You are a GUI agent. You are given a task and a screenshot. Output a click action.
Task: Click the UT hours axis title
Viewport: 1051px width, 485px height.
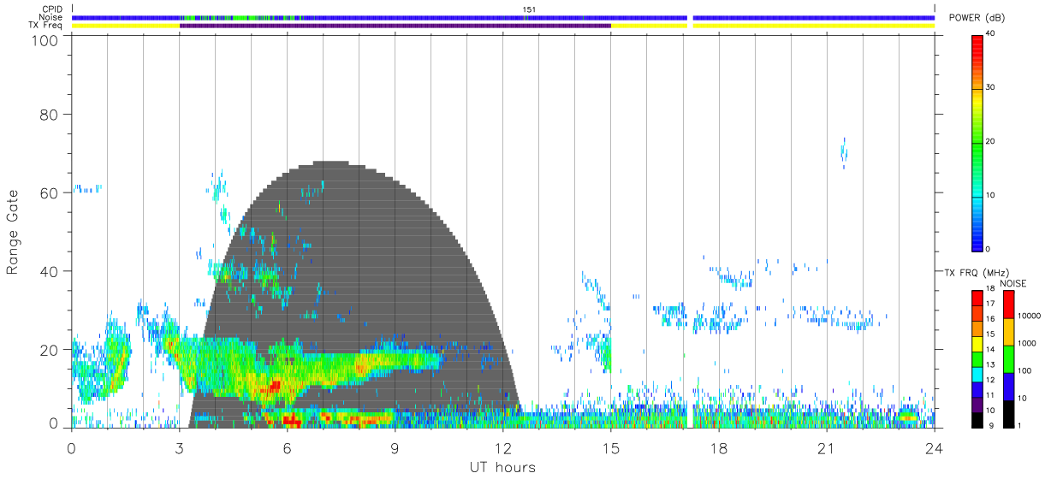pos(502,468)
